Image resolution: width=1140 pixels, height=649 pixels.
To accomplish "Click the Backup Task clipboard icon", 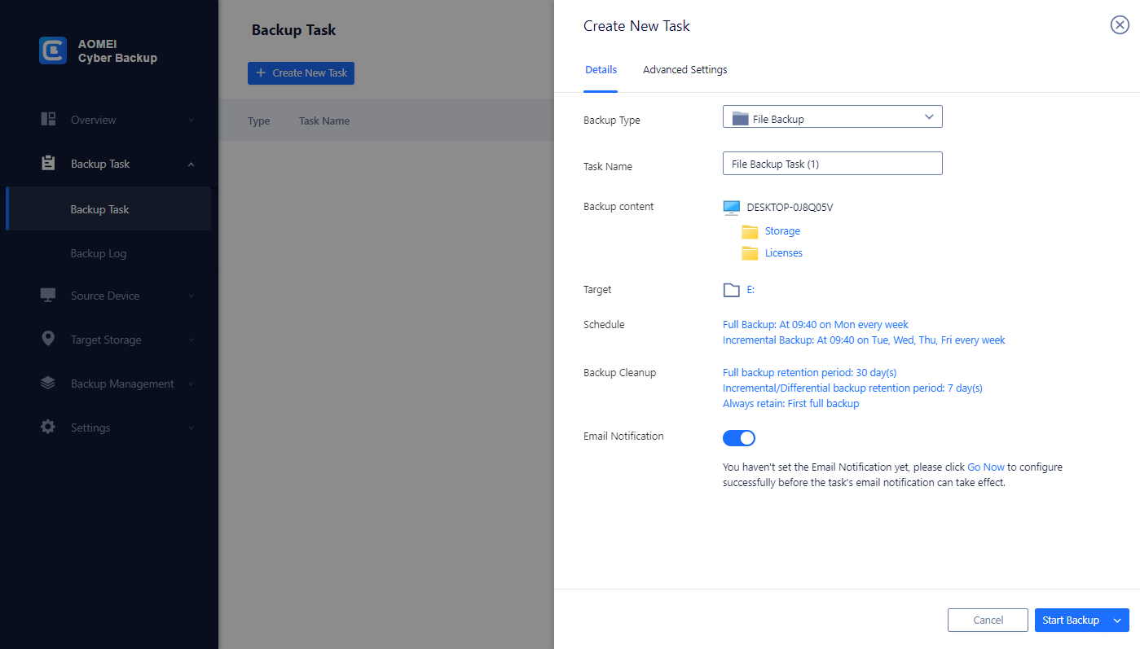I will coord(48,163).
